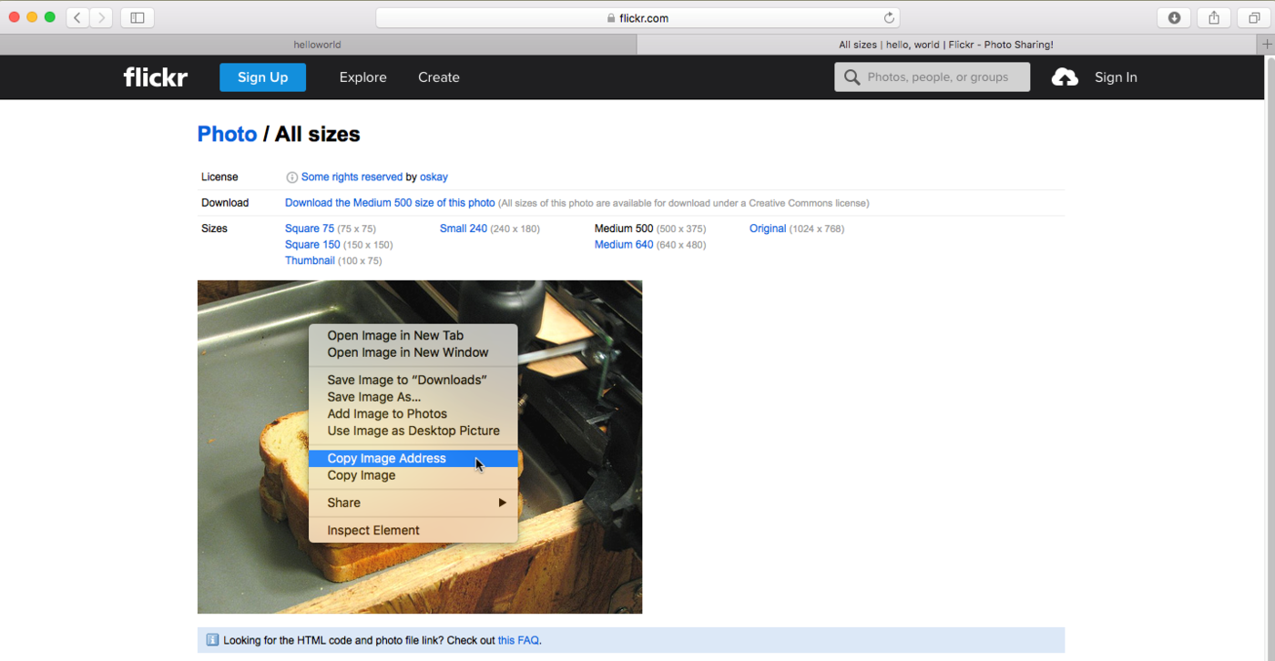Click the Photos, people, or groups search field

click(938, 77)
